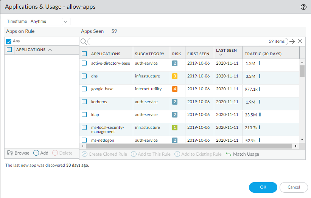Viewport: 311px width, 198px height.
Task: Click the risk 4 badge for google-base
Action: click(x=175, y=89)
